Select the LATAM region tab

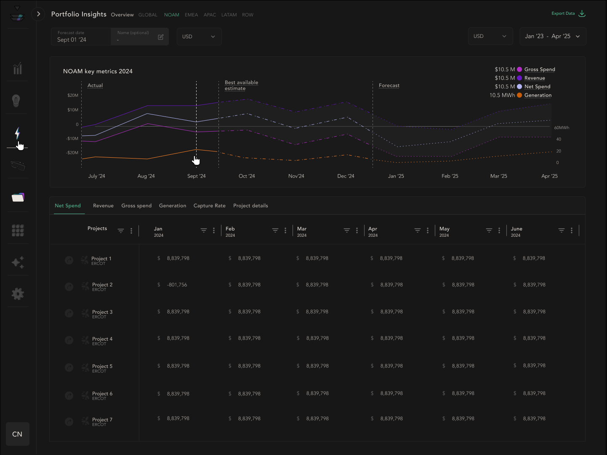pyautogui.click(x=229, y=15)
